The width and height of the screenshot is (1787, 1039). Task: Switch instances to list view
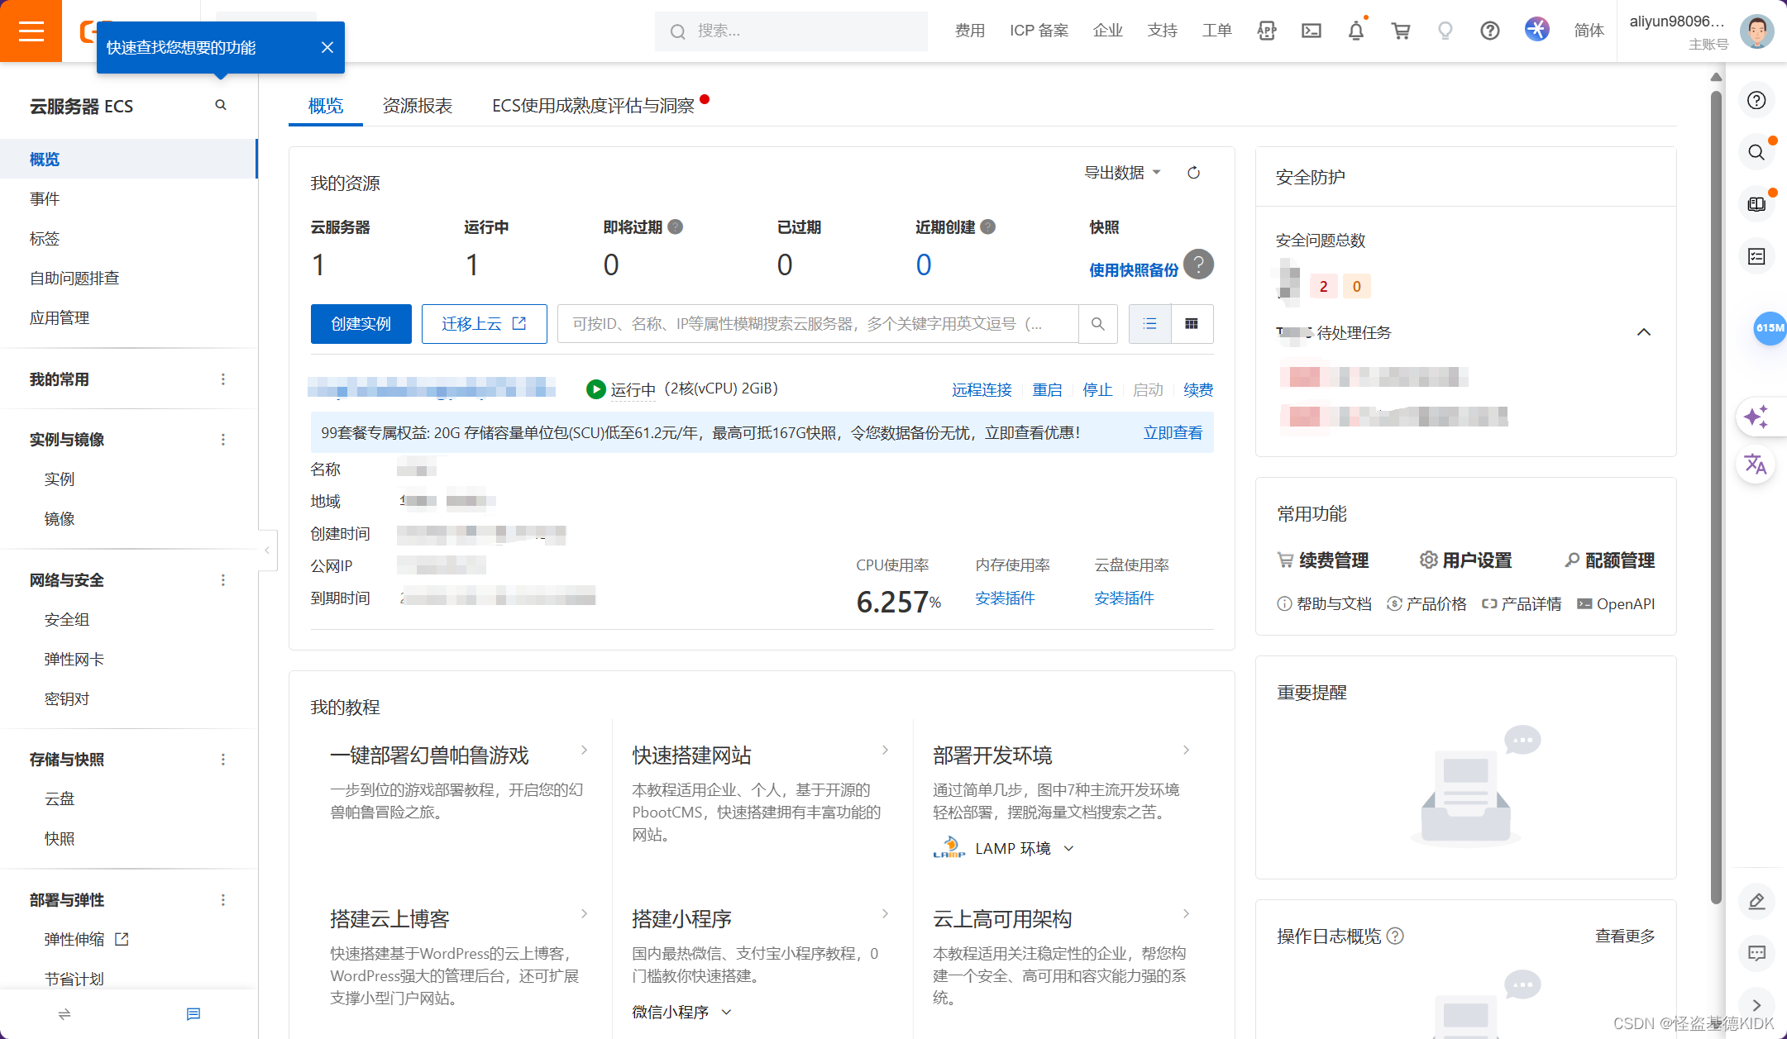[1149, 324]
